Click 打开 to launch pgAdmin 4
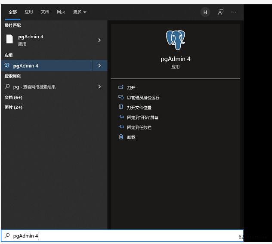 tap(131, 88)
